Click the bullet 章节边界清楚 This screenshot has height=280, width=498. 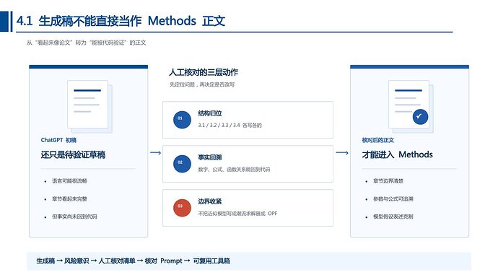coord(388,181)
